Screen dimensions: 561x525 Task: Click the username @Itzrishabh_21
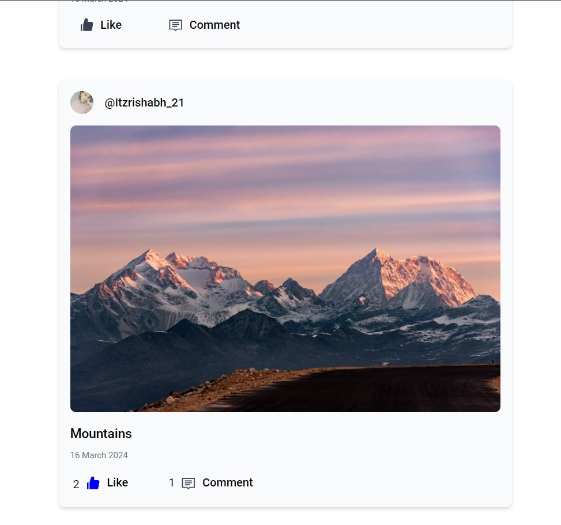coord(145,102)
